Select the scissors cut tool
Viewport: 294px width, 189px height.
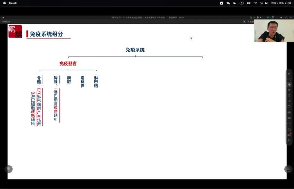pos(289,101)
